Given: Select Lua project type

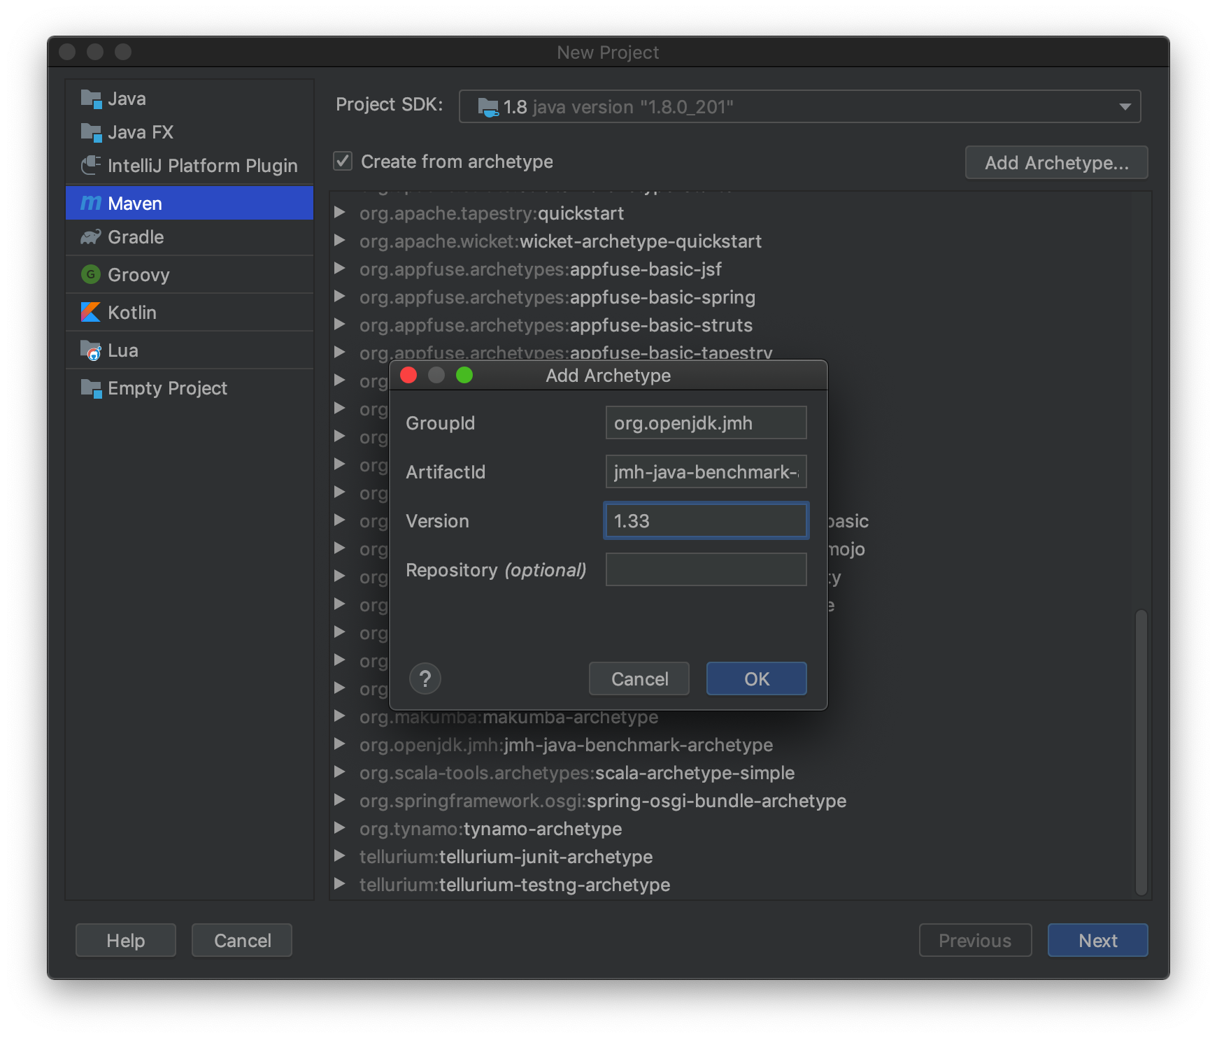Looking at the screenshot, I should [190, 350].
